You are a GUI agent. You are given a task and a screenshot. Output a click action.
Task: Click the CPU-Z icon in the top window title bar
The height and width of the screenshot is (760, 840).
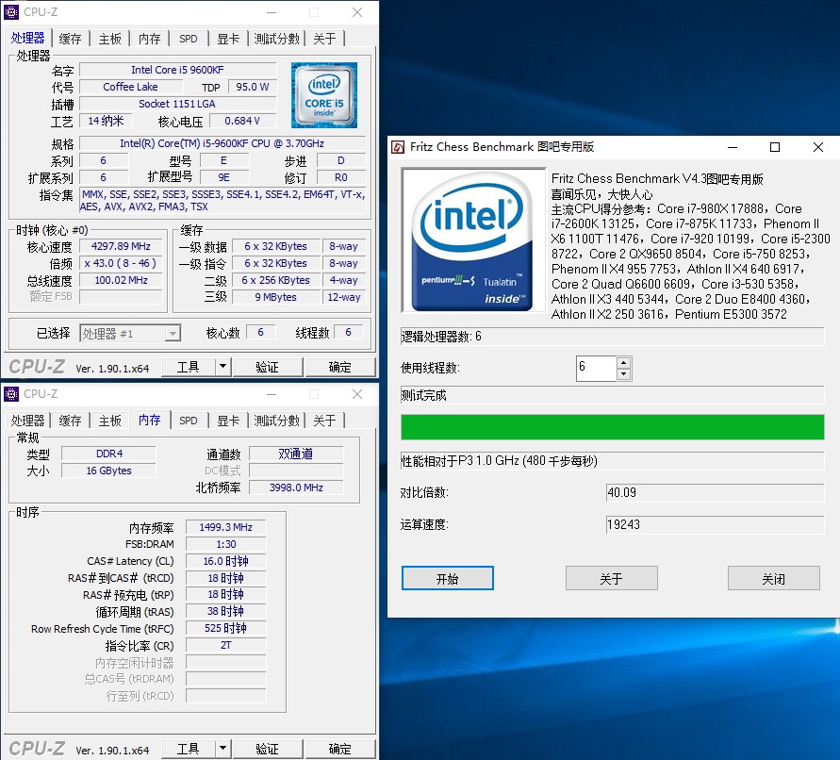coord(11,11)
